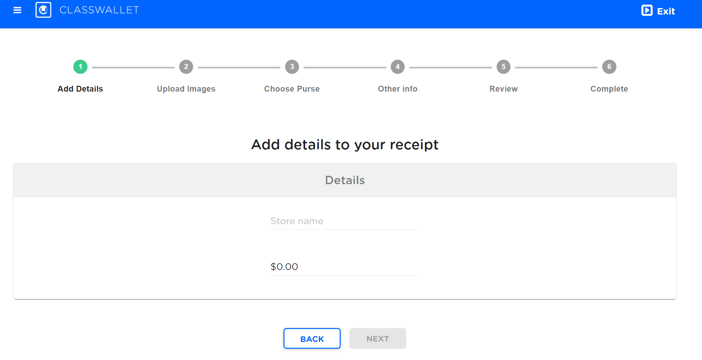Click the $0.00 amount field
This screenshot has height=360, width=702.
click(x=344, y=267)
